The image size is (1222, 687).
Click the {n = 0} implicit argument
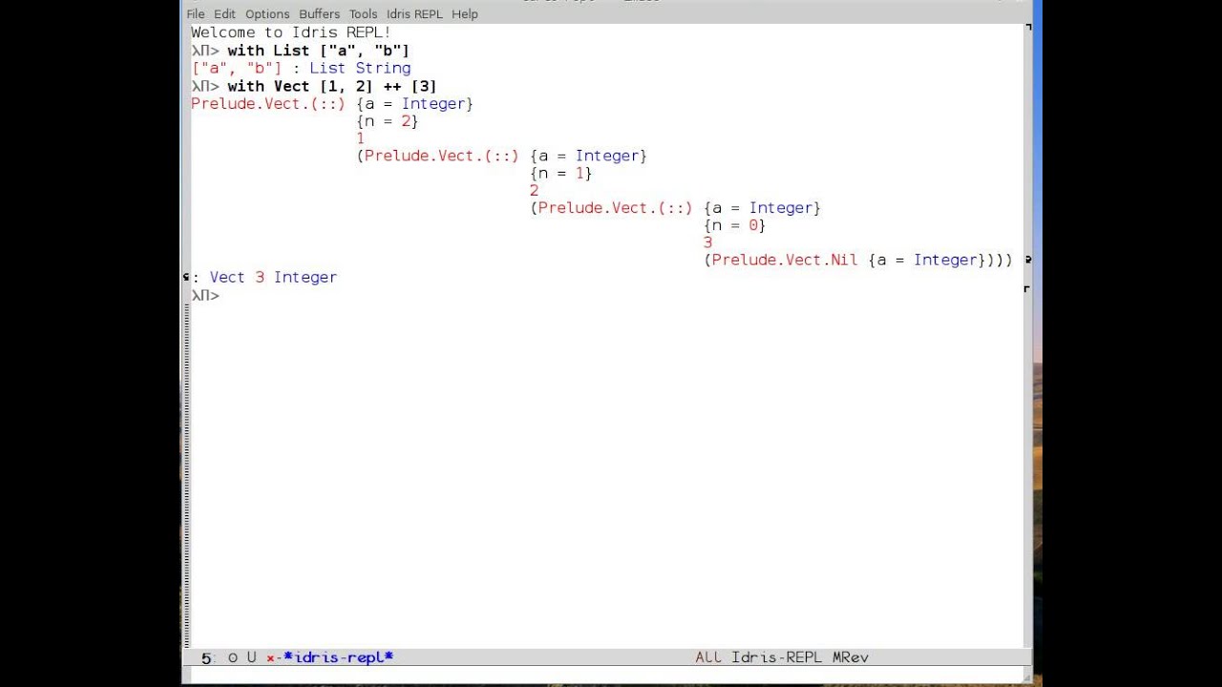pyautogui.click(x=735, y=225)
